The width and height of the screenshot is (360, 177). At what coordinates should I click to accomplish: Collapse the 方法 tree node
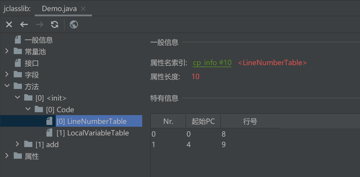7,86
